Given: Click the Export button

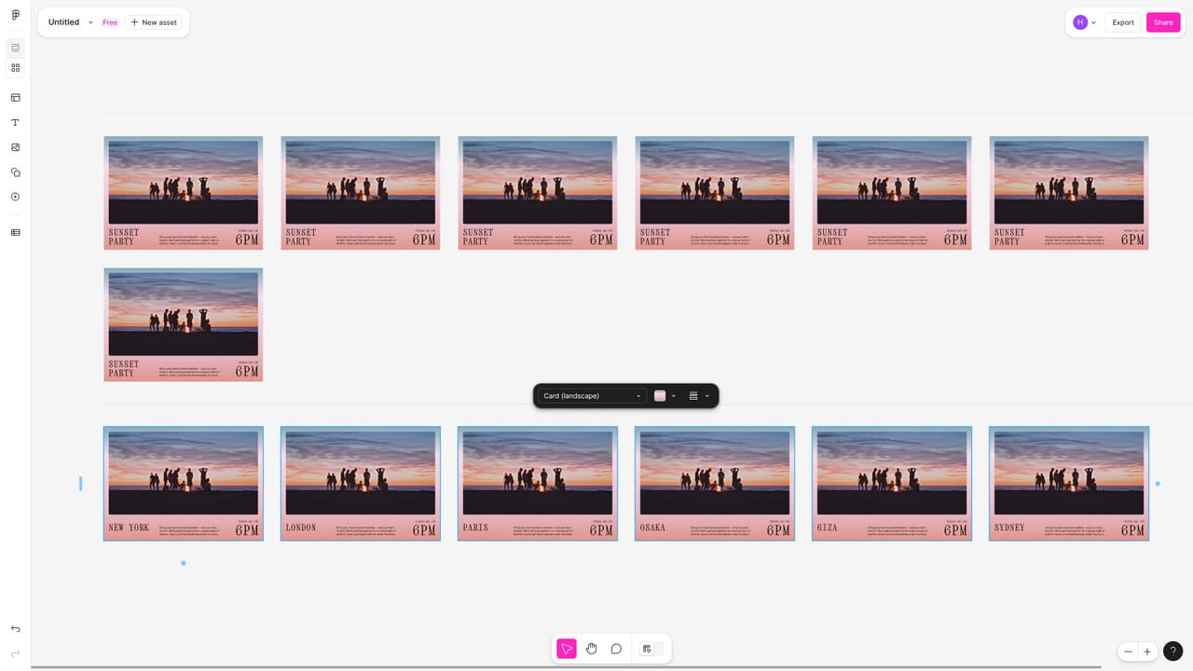Looking at the screenshot, I should (x=1123, y=22).
